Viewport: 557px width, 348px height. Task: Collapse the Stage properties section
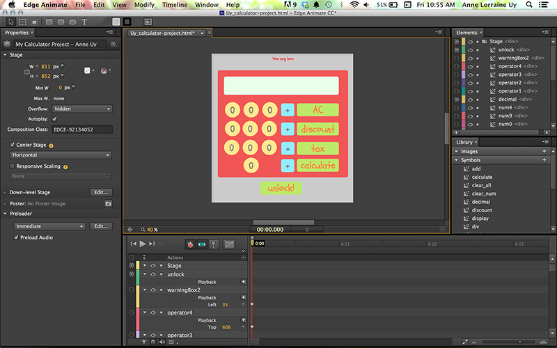[5, 55]
